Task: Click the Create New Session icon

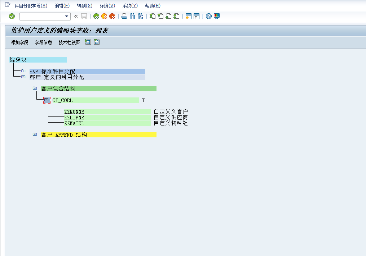Action: [x=188, y=16]
